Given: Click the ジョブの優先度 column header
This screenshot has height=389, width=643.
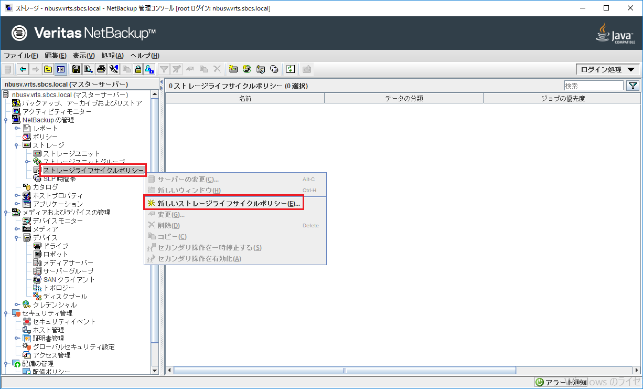Looking at the screenshot, I should tap(562, 98).
